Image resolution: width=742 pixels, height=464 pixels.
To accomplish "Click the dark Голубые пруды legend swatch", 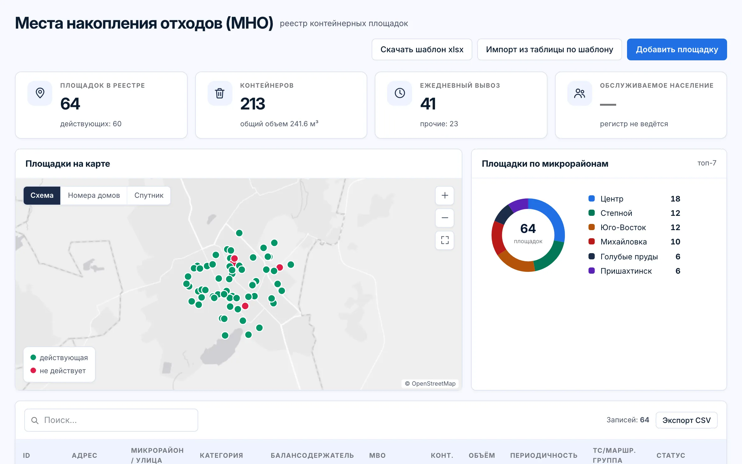I will (592, 256).
